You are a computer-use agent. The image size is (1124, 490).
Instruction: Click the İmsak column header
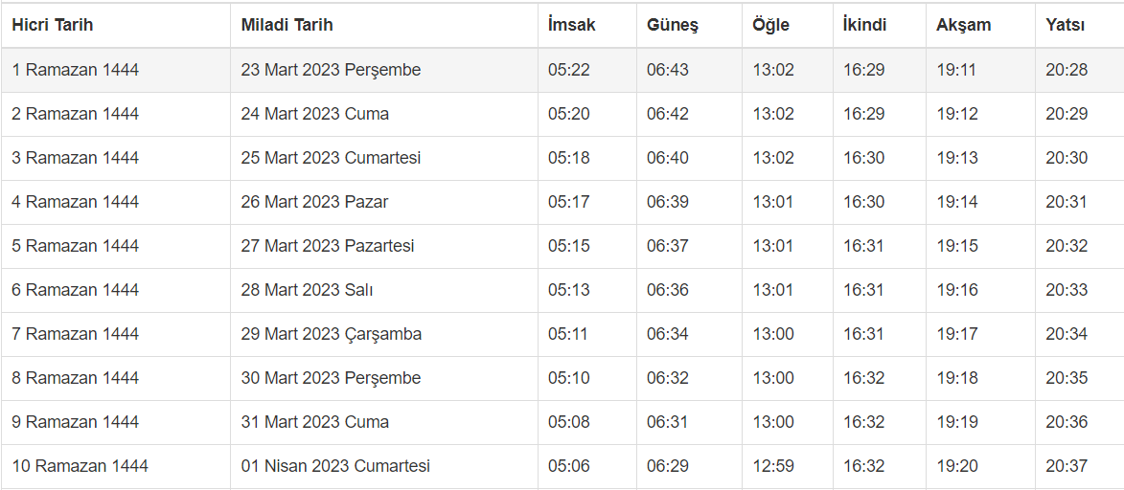(571, 26)
